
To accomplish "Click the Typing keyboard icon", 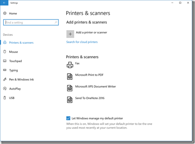I will coord(5,70).
